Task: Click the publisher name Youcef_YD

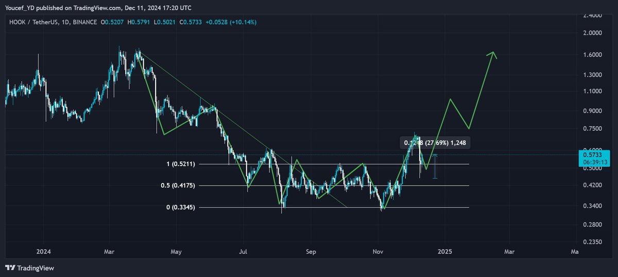Action: (20, 8)
